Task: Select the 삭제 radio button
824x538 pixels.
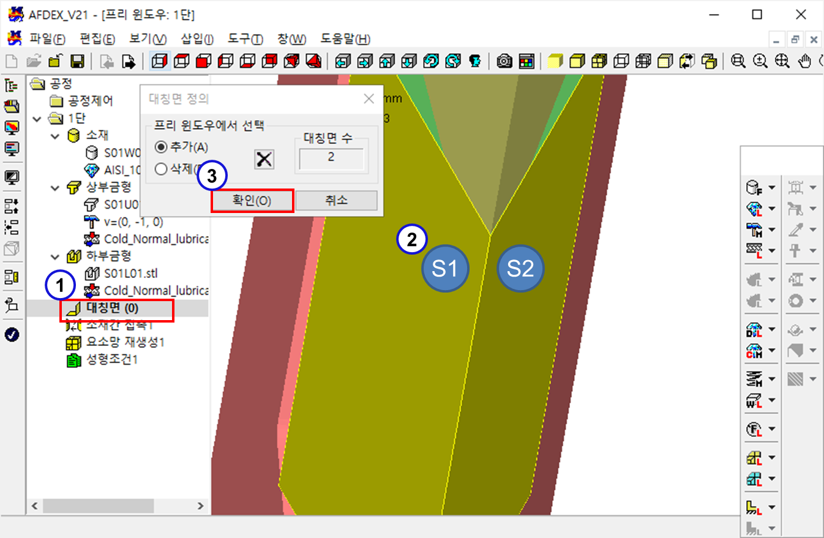Action: pyautogui.click(x=162, y=169)
